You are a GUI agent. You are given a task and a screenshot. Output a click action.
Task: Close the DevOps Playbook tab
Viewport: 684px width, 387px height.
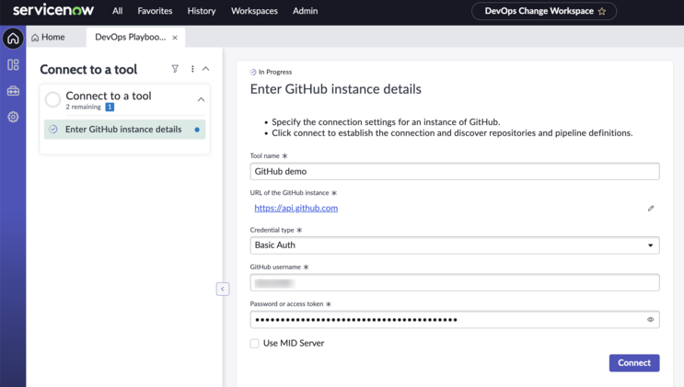coord(175,38)
